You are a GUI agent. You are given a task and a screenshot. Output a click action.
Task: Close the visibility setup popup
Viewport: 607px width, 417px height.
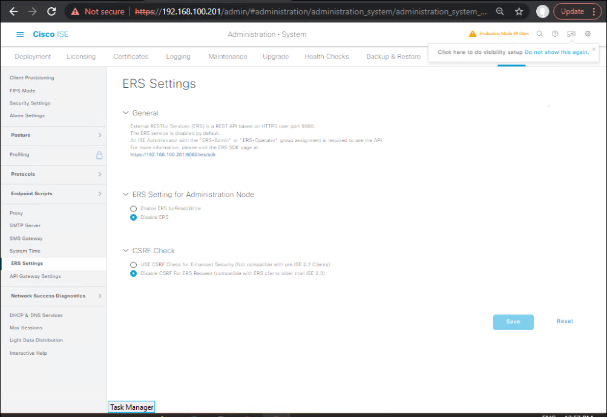(x=594, y=49)
